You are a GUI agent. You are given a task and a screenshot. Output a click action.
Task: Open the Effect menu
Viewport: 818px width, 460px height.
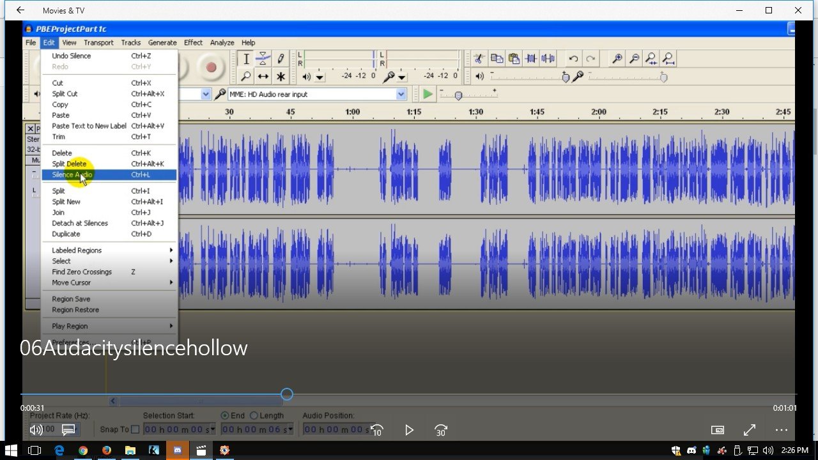[193, 43]
